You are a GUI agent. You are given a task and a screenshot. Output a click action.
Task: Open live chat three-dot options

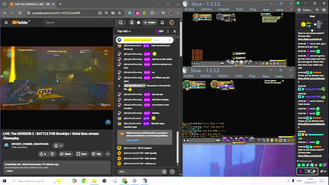(x=168, y=31)
